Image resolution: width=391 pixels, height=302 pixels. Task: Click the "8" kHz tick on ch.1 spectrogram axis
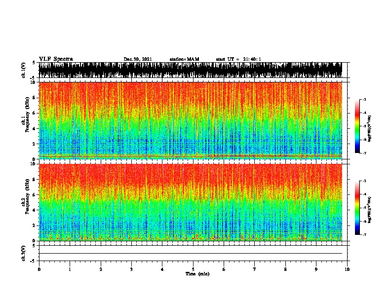tap(35, 98)
